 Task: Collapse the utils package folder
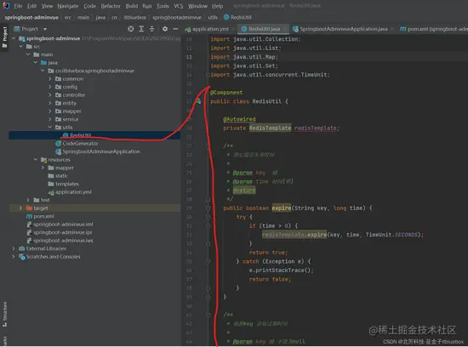50,127
